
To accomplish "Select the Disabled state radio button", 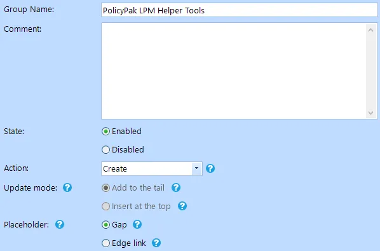I will (105, 150).
